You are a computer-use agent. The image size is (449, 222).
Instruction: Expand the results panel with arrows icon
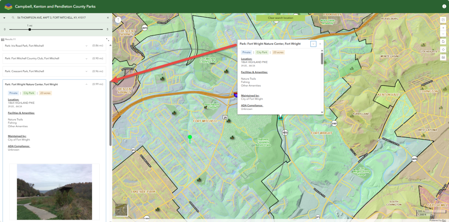click(x=107, y=39)
